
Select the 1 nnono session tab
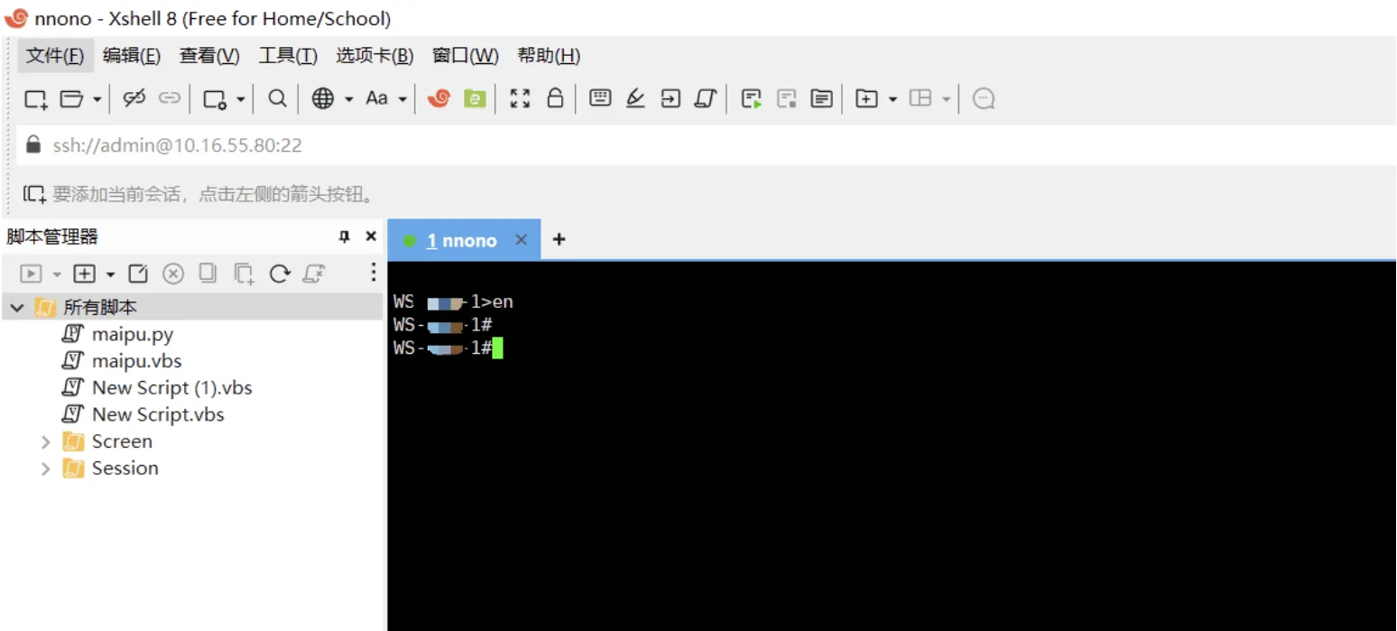point(462,239)
